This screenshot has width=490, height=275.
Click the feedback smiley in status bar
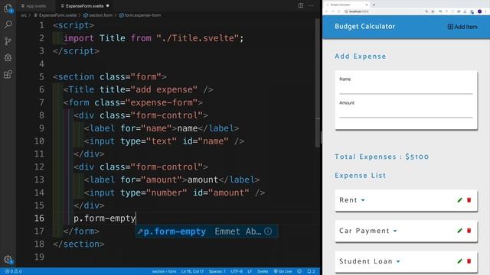pos(299,272)
